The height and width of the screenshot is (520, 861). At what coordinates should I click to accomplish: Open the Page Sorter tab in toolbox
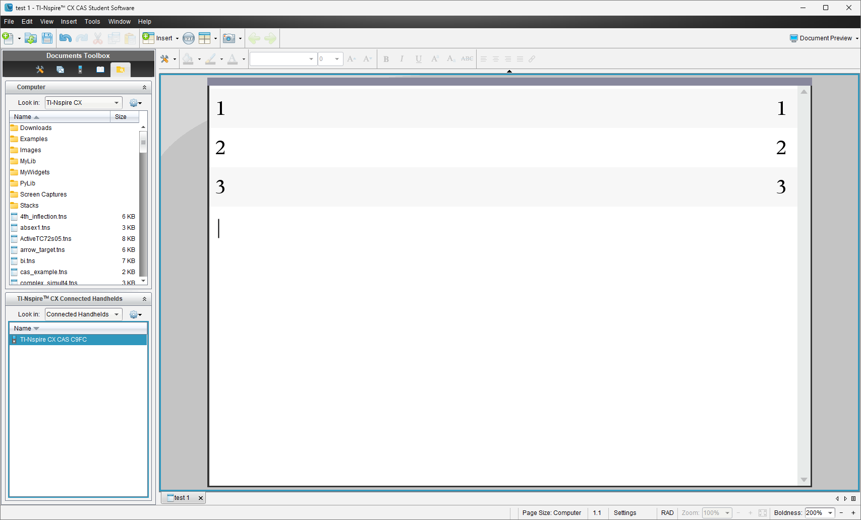60,70
